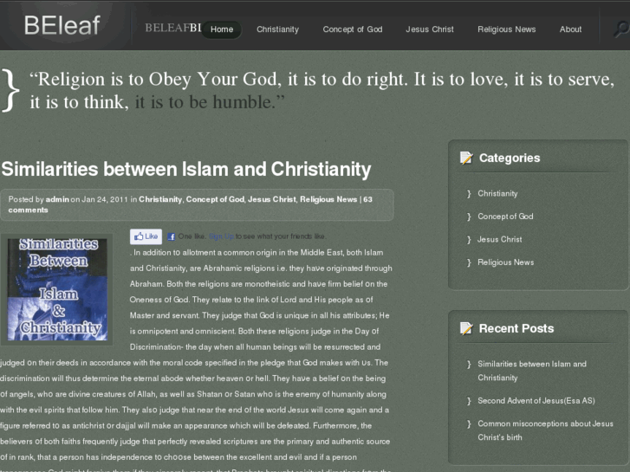Click the search magnifier icon
The image size is (630, 472).
tap(621, 29)
